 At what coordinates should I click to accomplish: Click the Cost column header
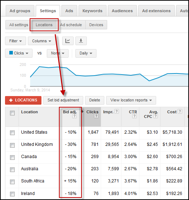tap(172, 112)
